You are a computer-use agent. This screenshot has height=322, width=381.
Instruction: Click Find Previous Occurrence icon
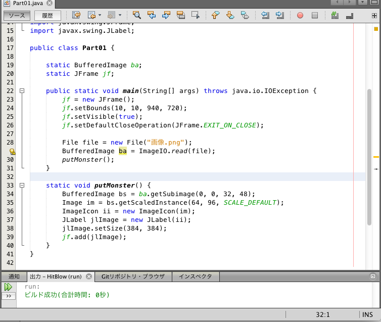click(152, 15)
